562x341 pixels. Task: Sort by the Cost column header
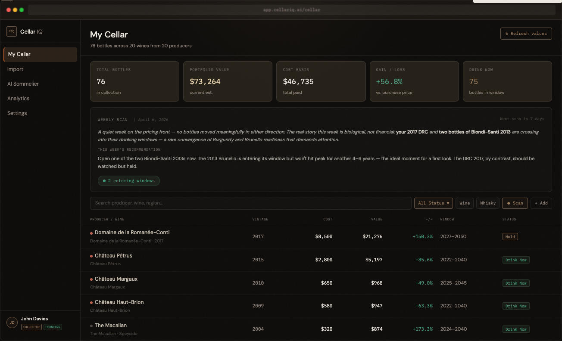(328, 220)
